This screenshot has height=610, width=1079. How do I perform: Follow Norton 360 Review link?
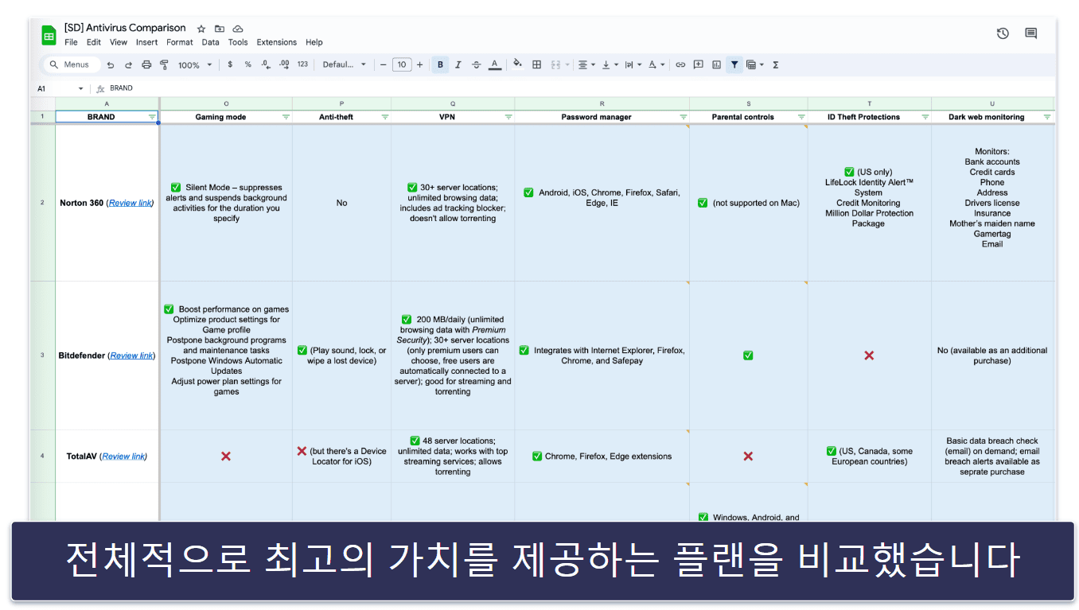pyautogui.click(x=130, y=203)
